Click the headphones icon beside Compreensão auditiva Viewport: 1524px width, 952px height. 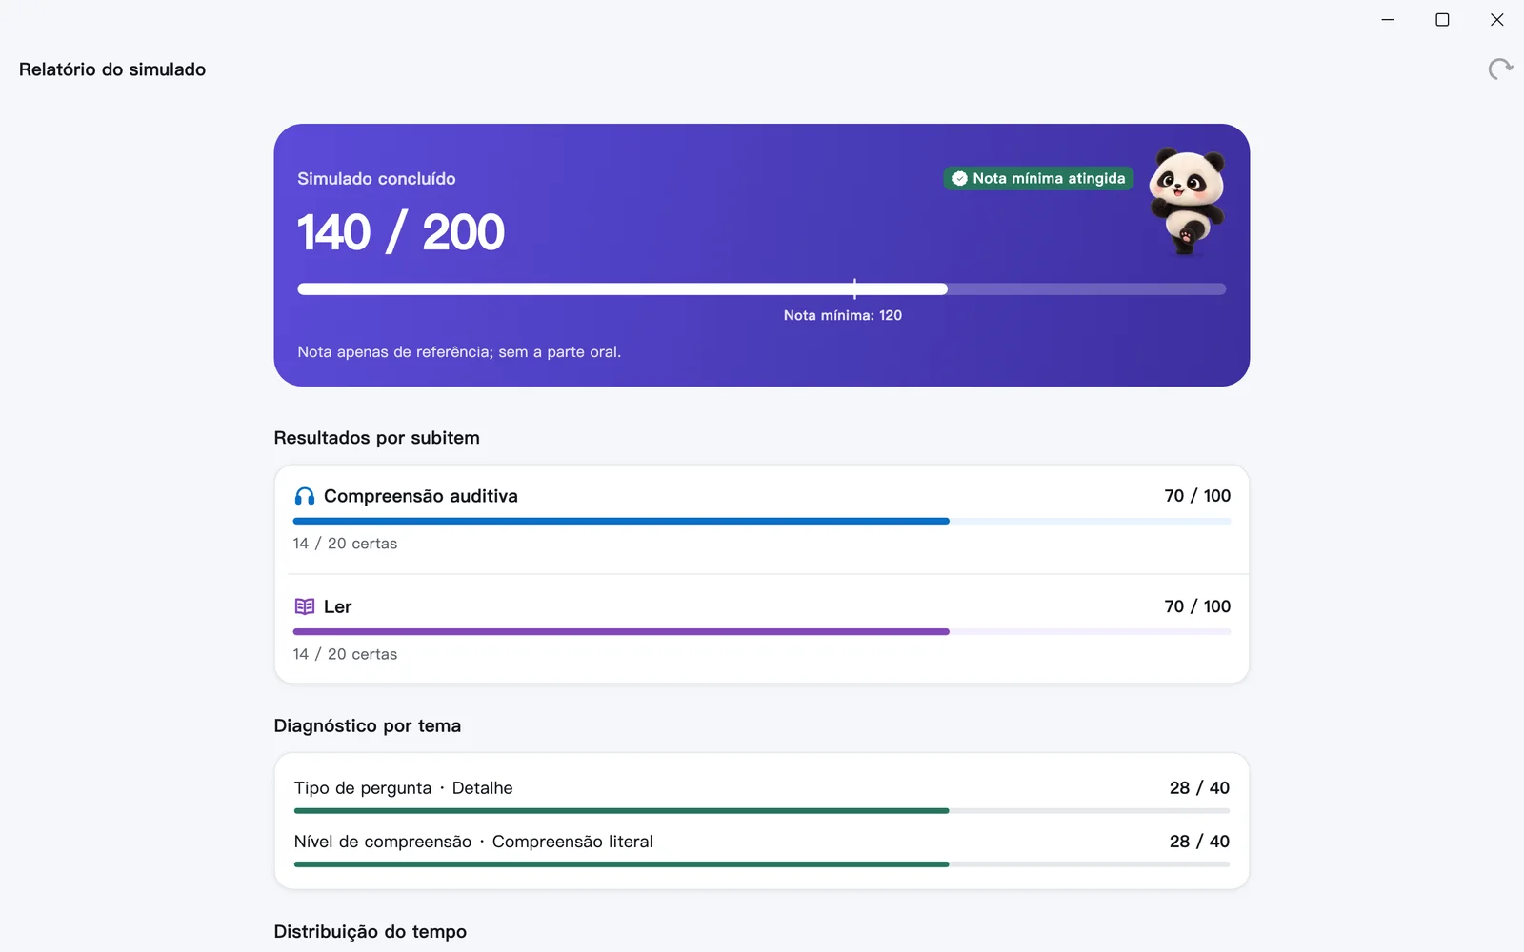tap(304, 496)
